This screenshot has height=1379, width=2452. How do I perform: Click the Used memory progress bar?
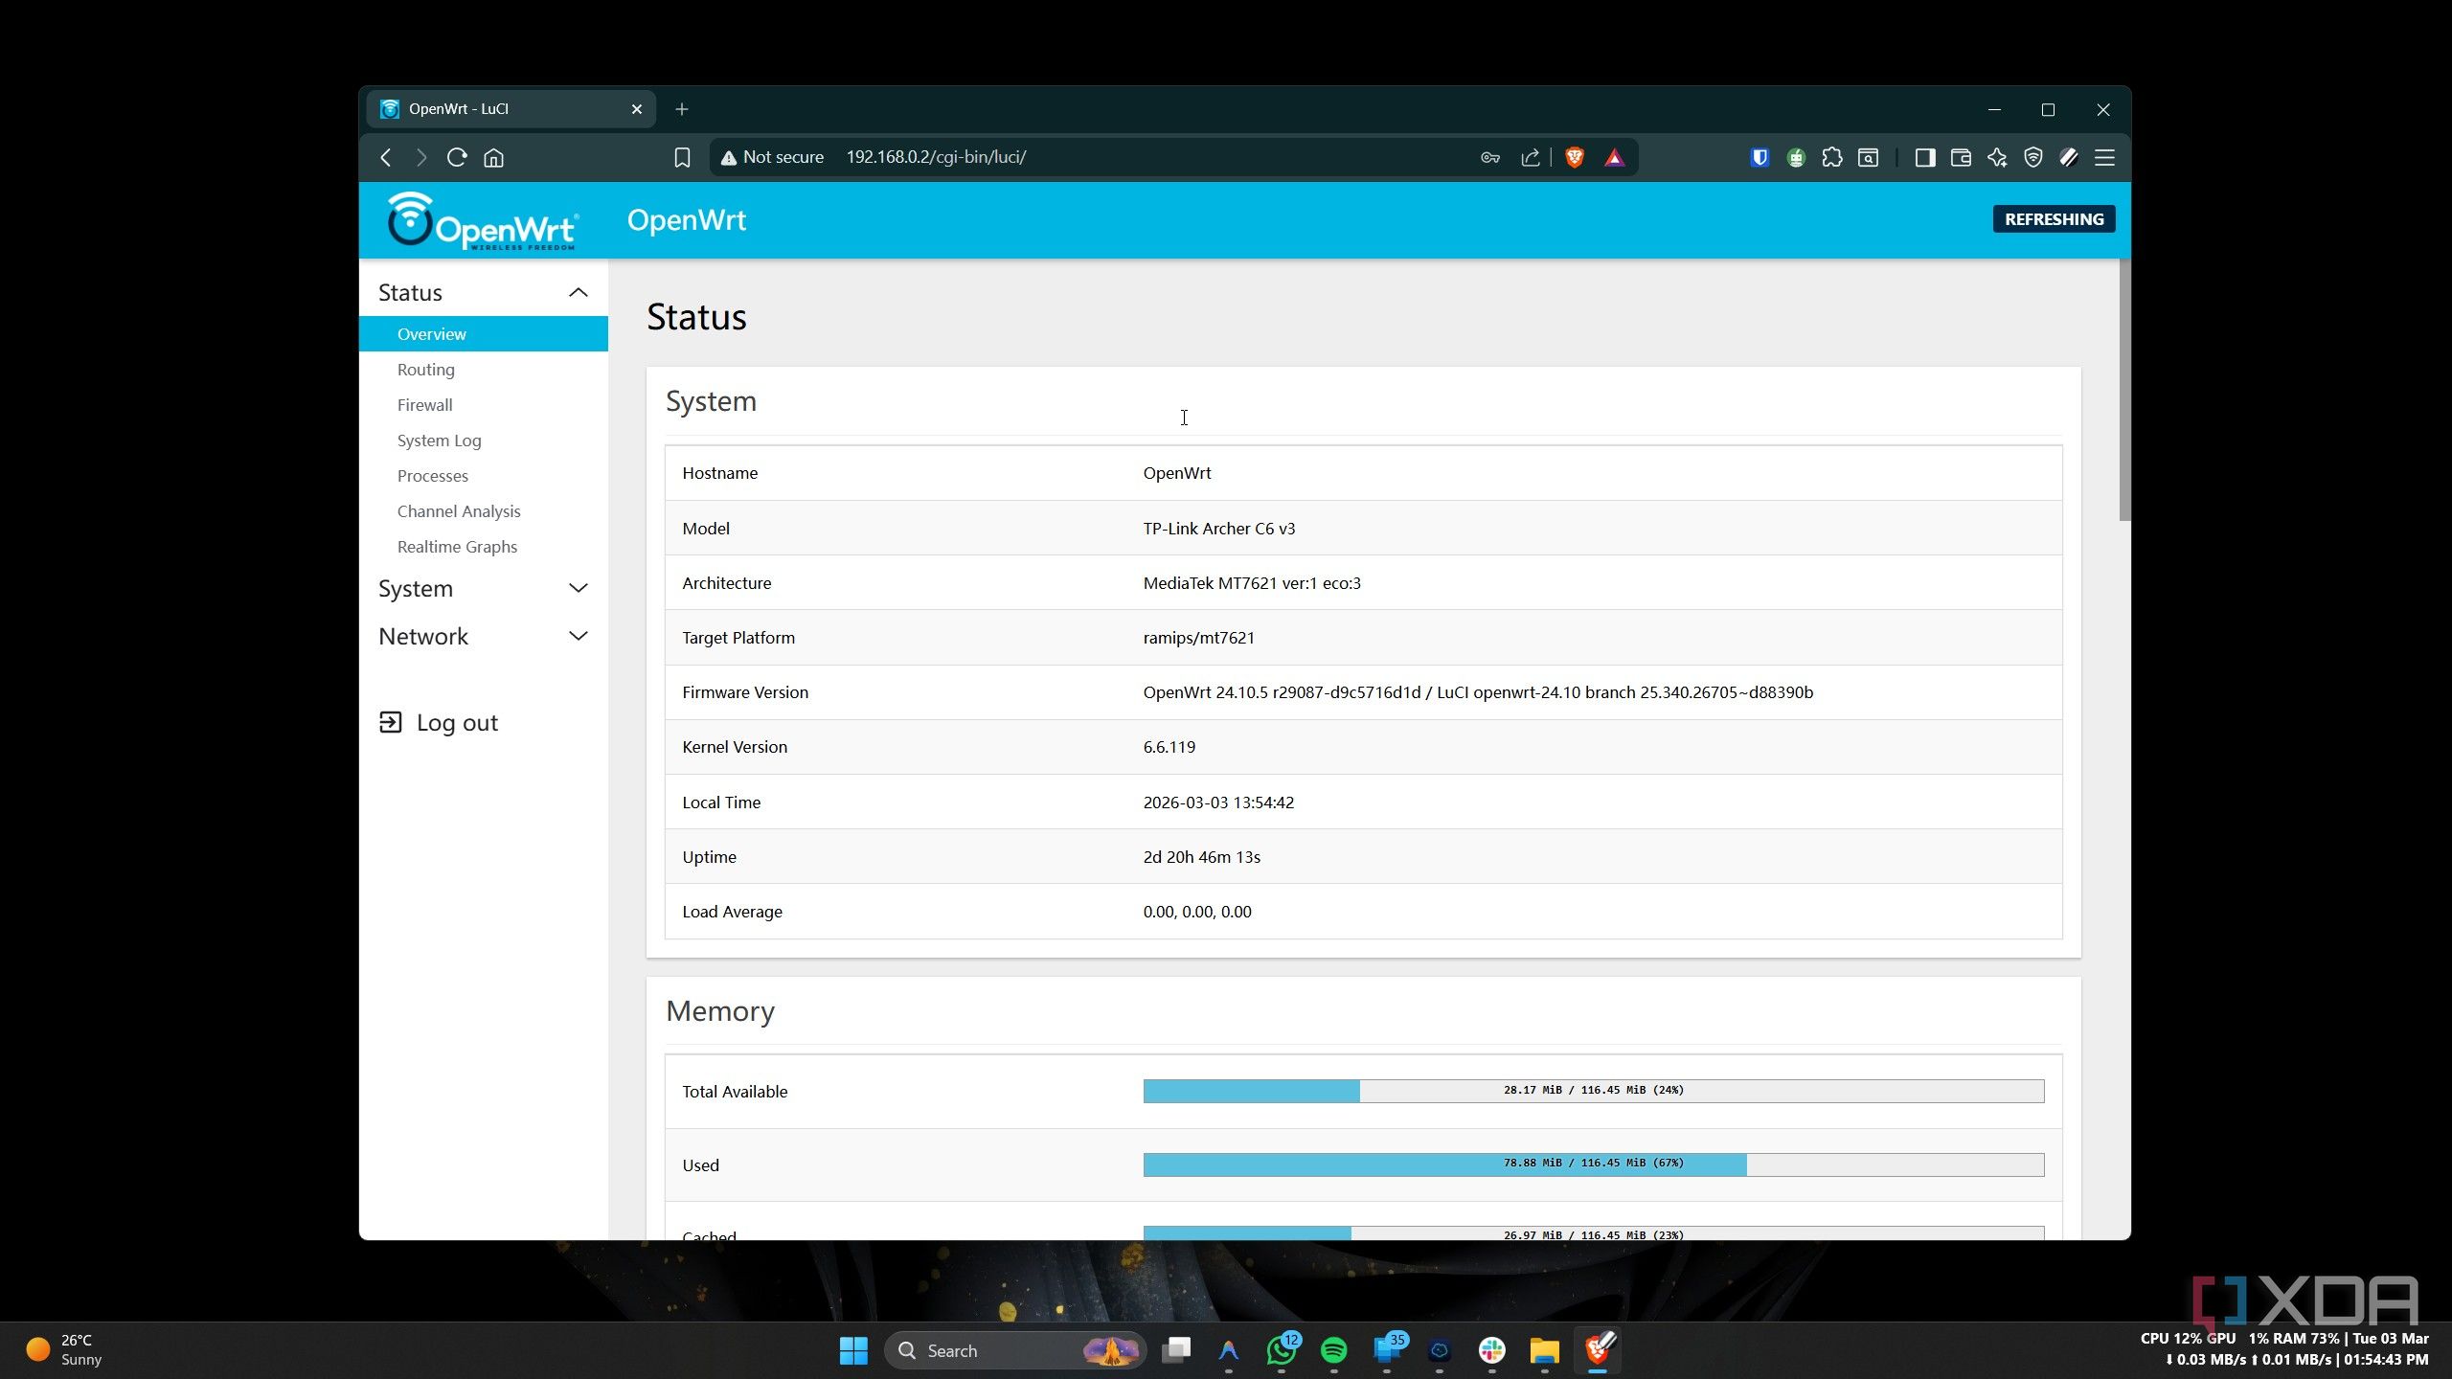1593,1164
